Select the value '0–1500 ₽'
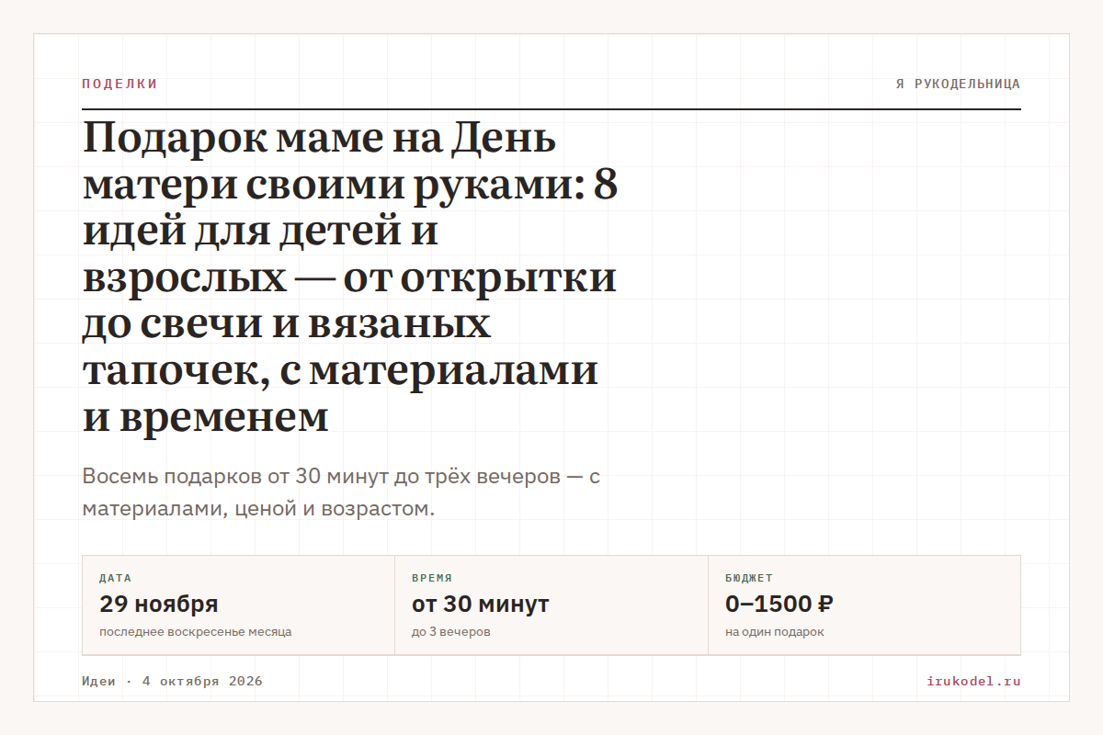 tap(779, 604)
